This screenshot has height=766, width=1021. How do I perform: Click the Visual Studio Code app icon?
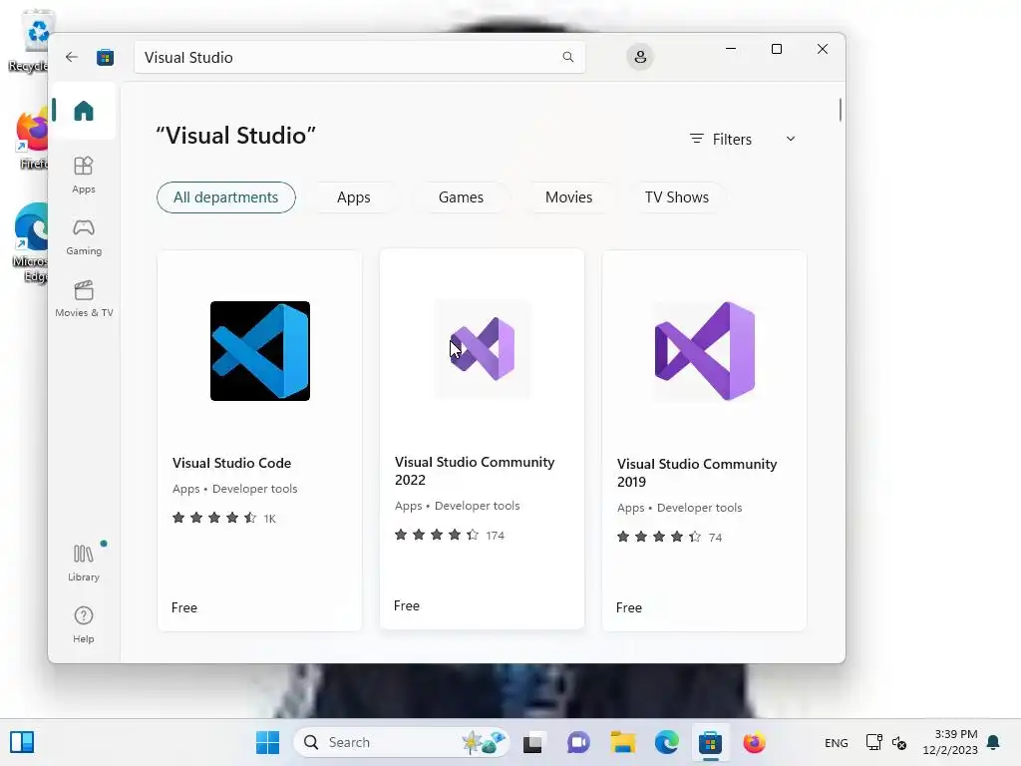coord(260,351)
